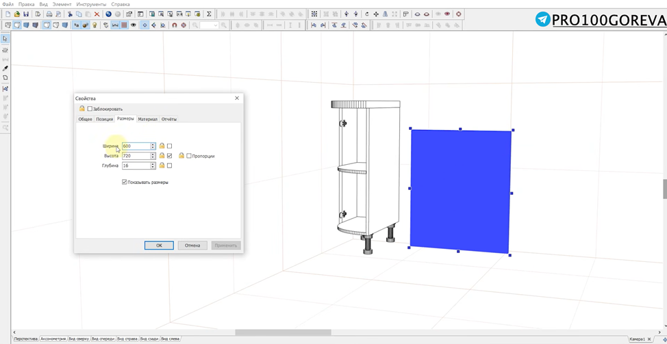
Task: Open the PRO100GOREVA link
Action: click(609, 20)
